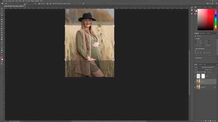
Task: Select the Lasso tool
Action: click(2, 13)
